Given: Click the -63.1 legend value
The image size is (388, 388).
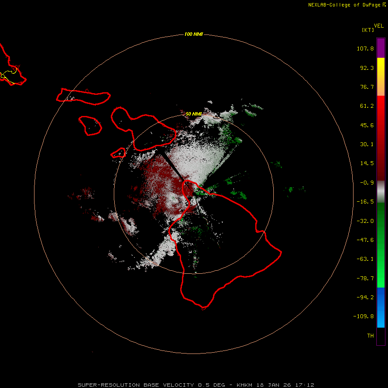Looking at the screenshot, I should coord(365,259).
